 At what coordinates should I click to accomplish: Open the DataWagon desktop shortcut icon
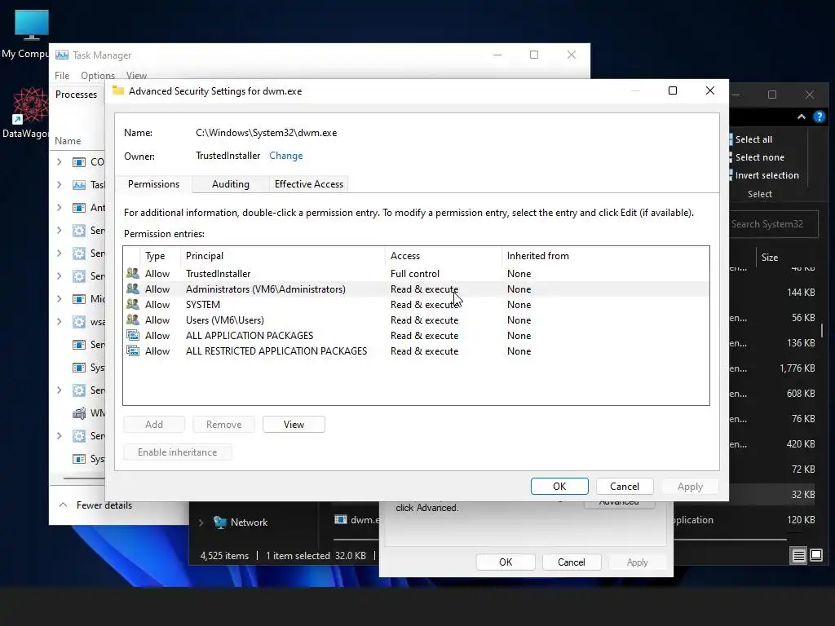coord(30,105)
